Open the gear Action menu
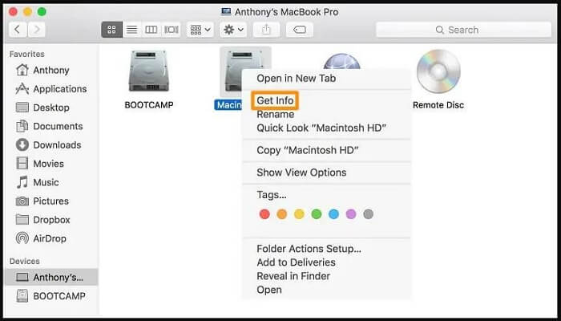The width and height of the screenshot is (561, 321). 233,30
